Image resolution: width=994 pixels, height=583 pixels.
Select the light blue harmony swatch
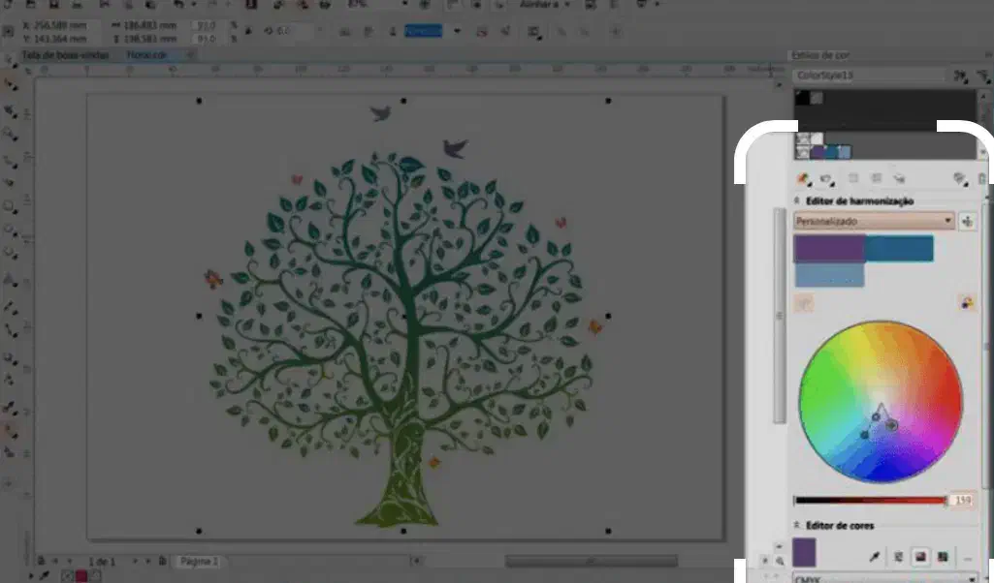(829, 276)
